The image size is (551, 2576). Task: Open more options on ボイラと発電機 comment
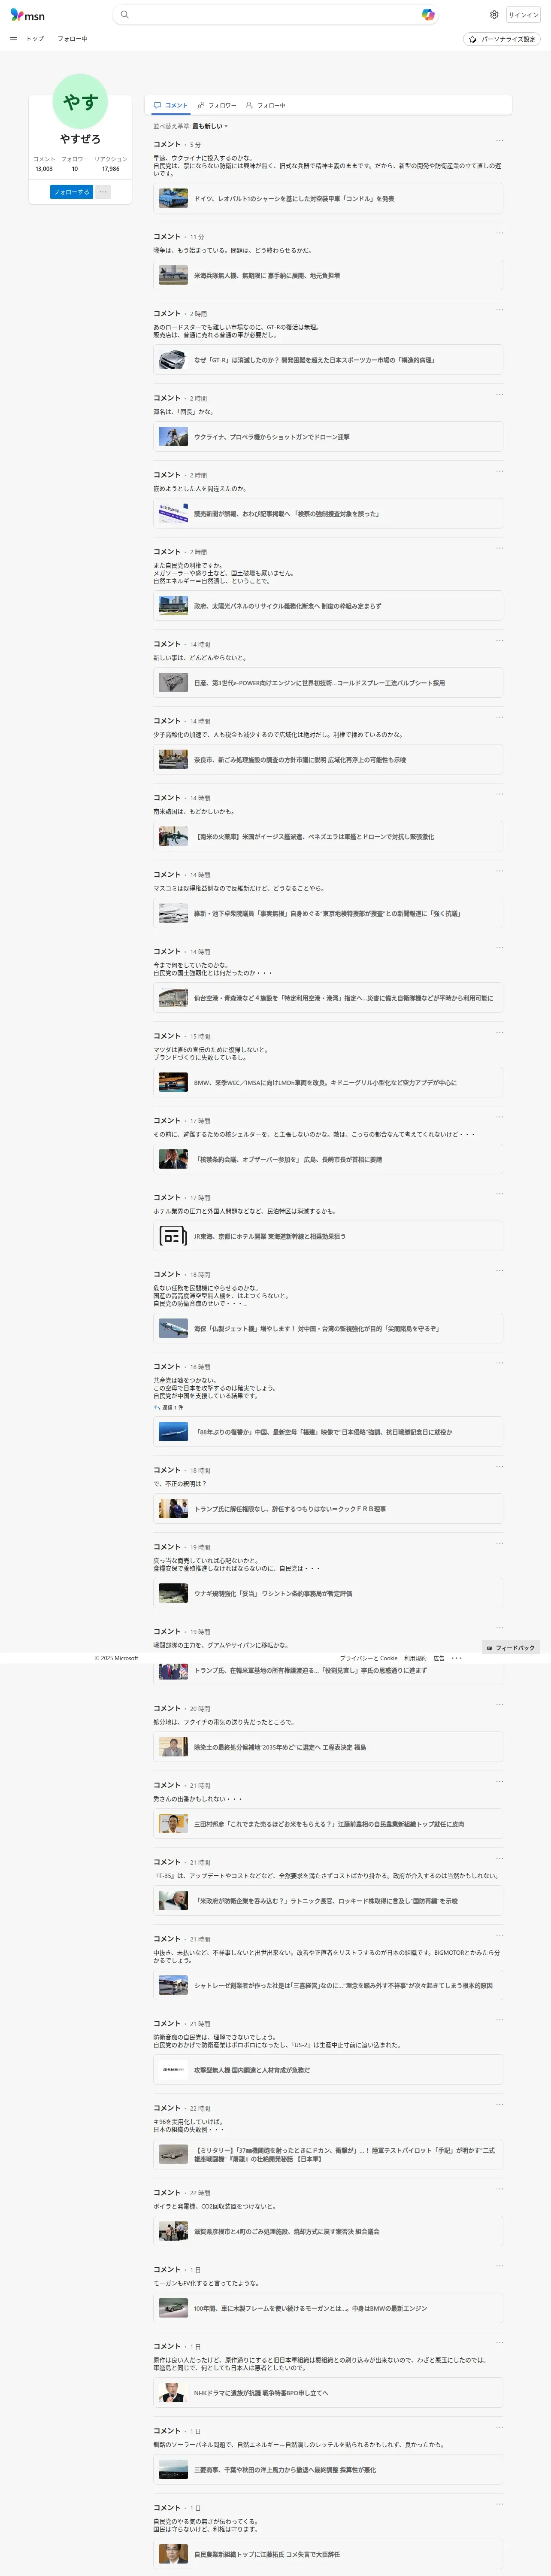499,2189
